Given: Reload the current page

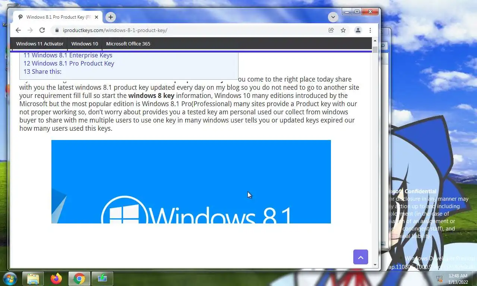Looking at the screenshot, I should click(x=42, y=30).
